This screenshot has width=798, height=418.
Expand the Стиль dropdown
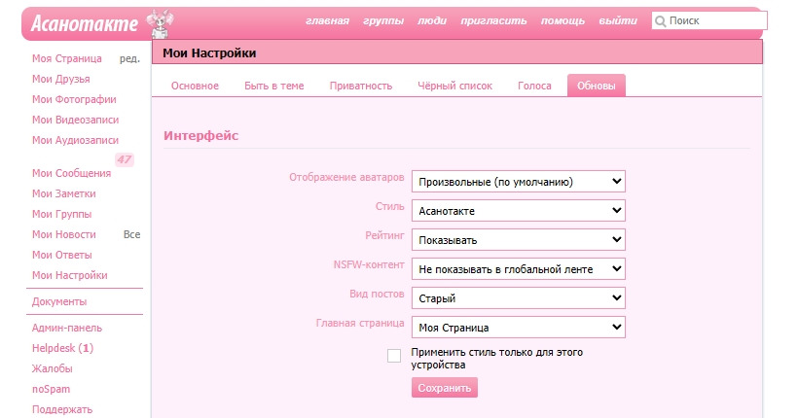tap(518, 210)
